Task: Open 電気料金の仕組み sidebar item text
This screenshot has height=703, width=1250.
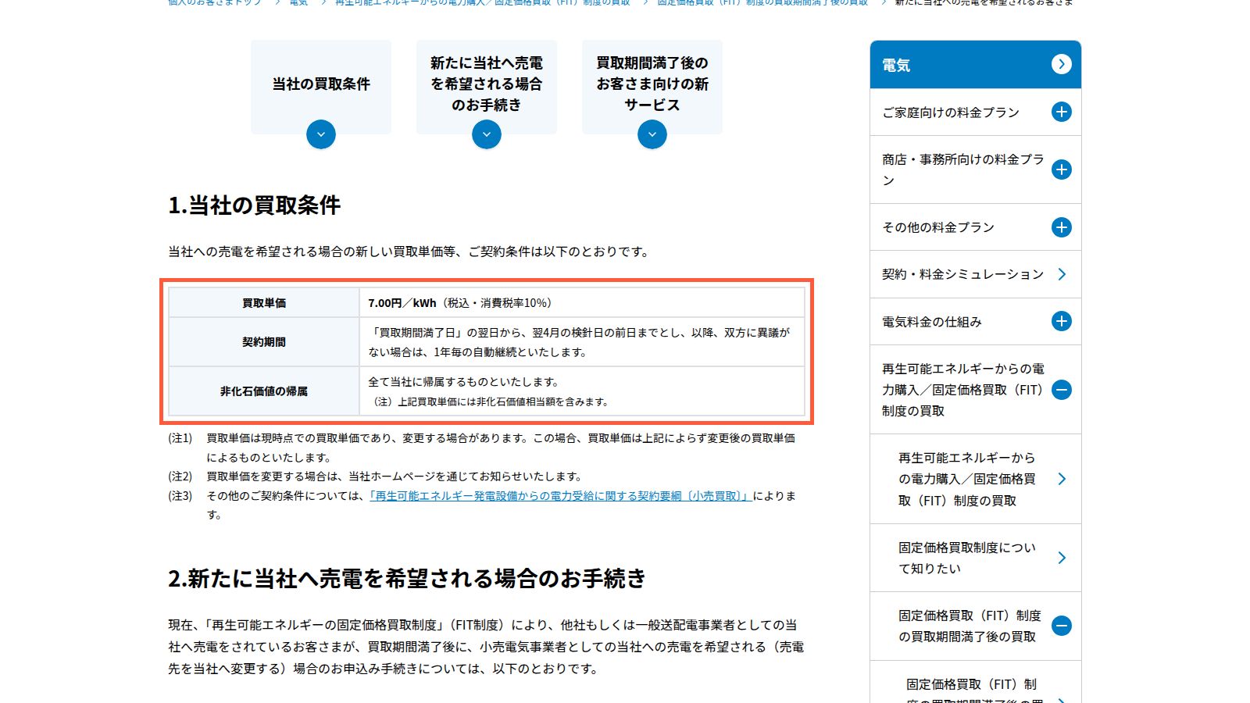Action: coord(932,322)
